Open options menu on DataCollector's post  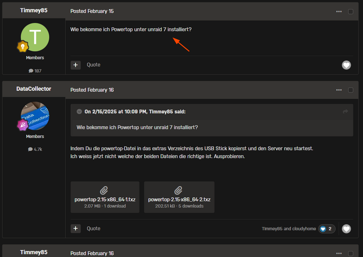click(x=339, y=90)
